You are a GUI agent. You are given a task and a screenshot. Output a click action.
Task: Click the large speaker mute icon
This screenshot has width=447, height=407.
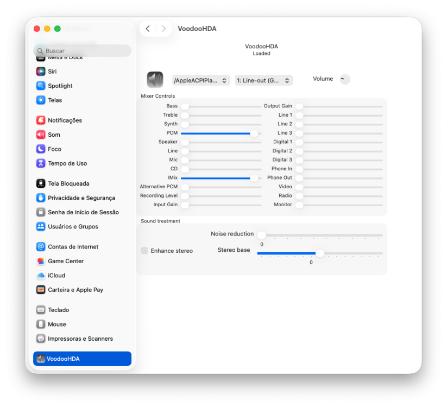coord(155,79)
